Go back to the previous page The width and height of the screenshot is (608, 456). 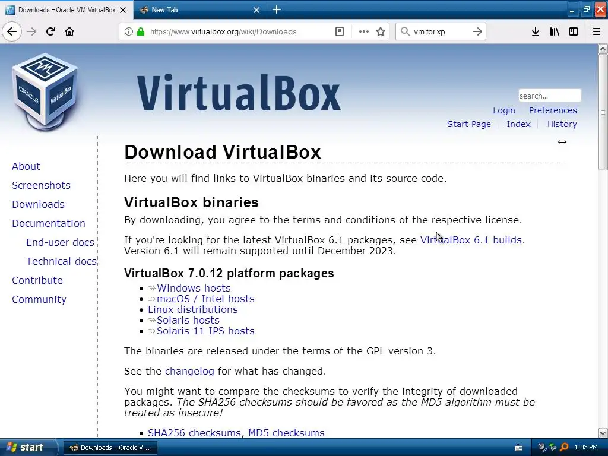click(x=12, y=31)
